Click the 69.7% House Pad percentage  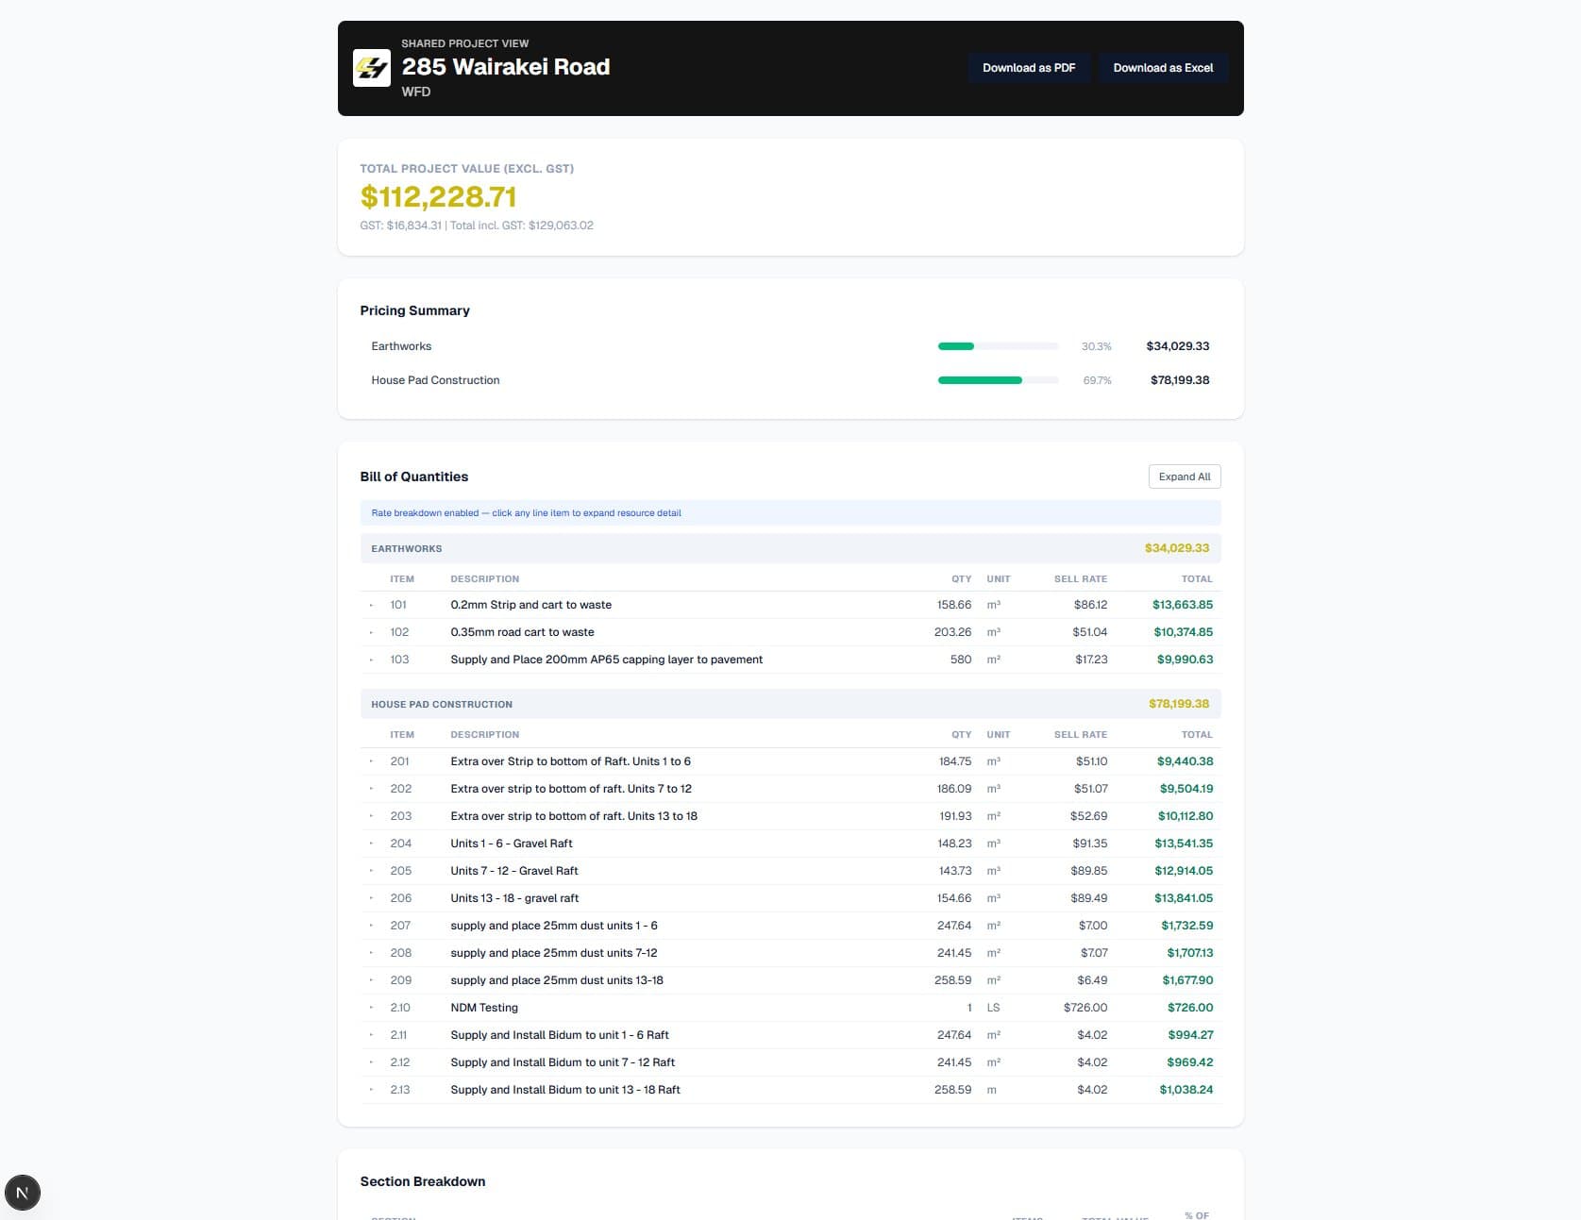(x=1097, y=380)
